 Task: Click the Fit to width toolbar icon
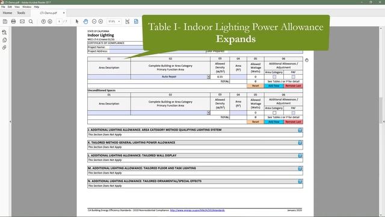(128, 22)
